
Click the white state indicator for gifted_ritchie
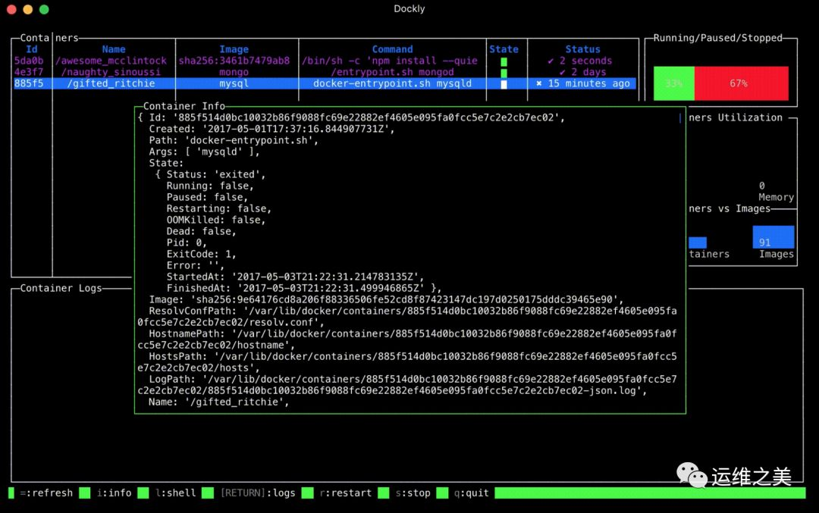coord(504,84)
